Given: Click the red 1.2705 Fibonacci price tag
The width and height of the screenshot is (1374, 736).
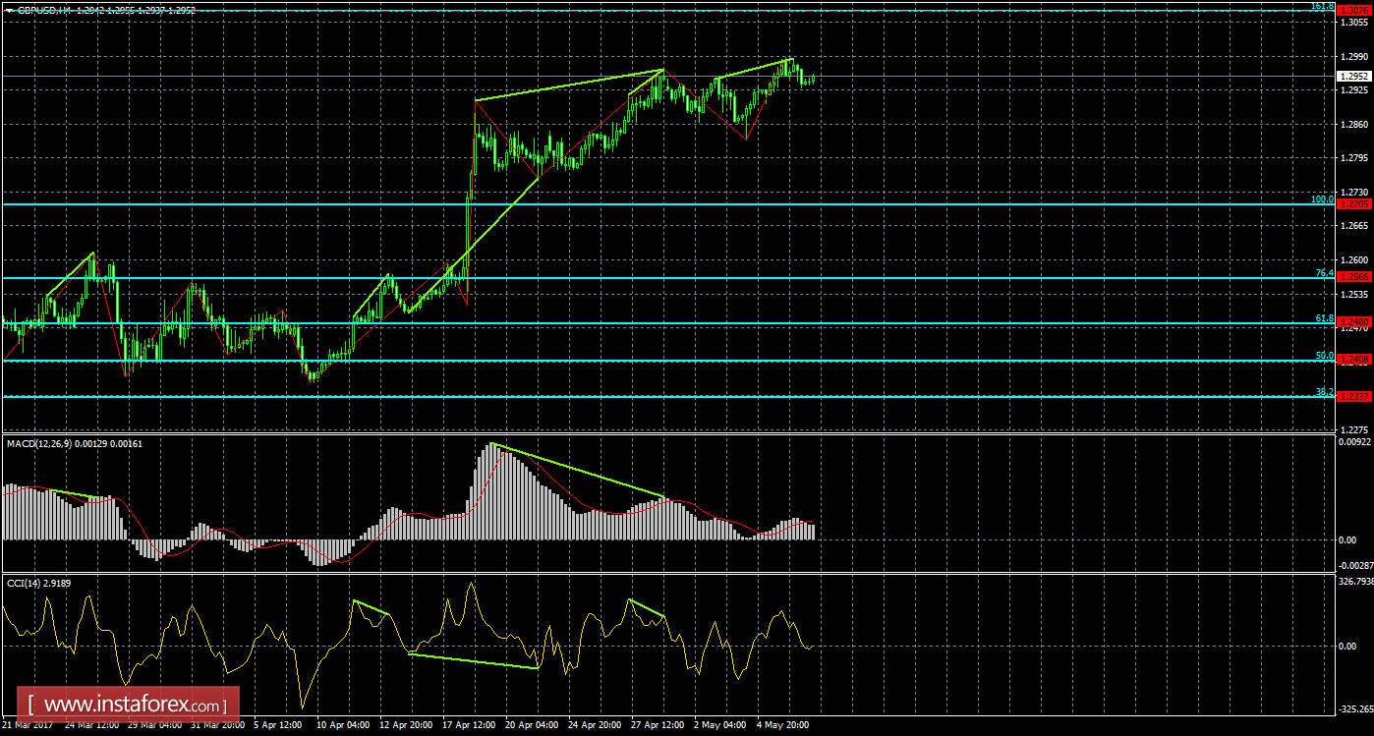Looking at the screenshot, I should coord(1353,204).
